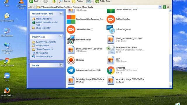Click the SRSetup file name text
This screenshot has height=105, width=187.
coord(80,60)
